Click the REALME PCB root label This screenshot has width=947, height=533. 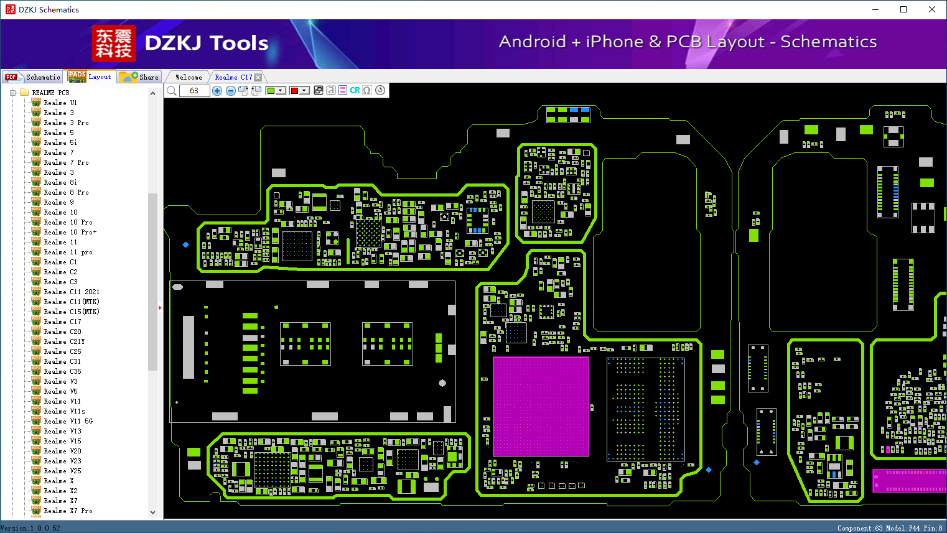[x=51, y=93]
